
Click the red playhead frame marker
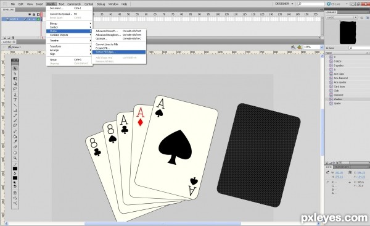pos(41,15)
